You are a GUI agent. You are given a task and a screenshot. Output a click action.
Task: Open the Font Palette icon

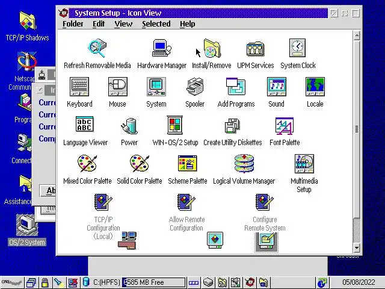point(285,126)
